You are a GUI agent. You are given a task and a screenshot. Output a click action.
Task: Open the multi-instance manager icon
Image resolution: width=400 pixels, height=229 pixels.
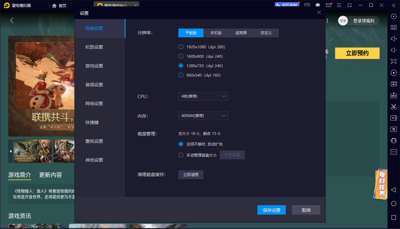394,84
